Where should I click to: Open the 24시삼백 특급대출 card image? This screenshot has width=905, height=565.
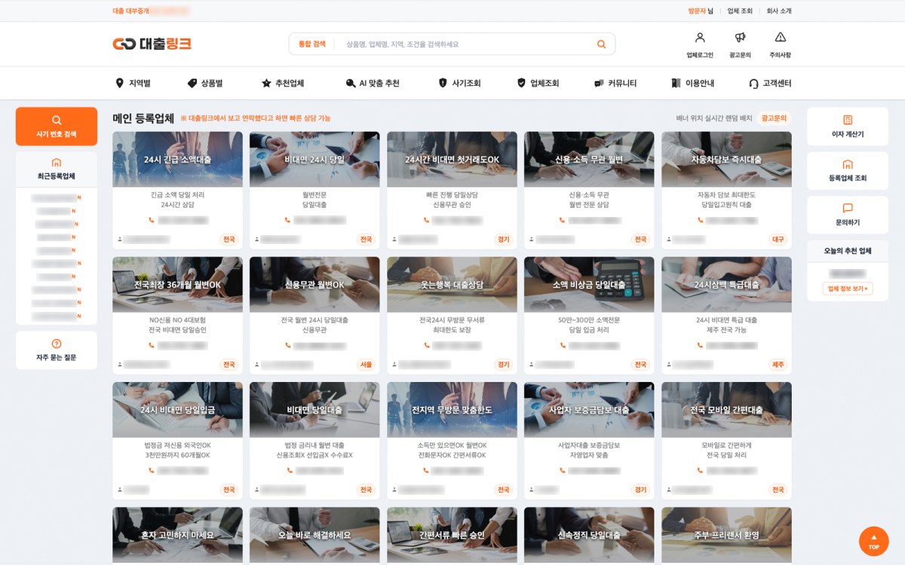click(726, 285)
